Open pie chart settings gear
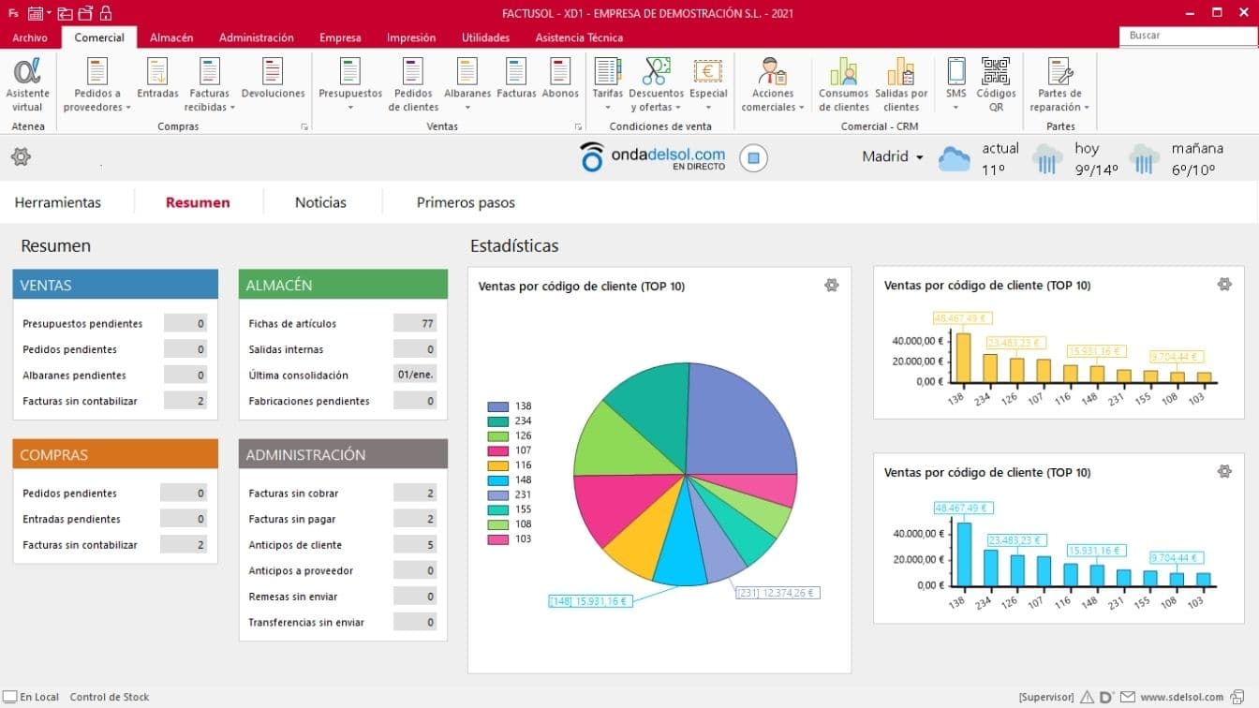Screen dimensions: 1259x708 831,286
